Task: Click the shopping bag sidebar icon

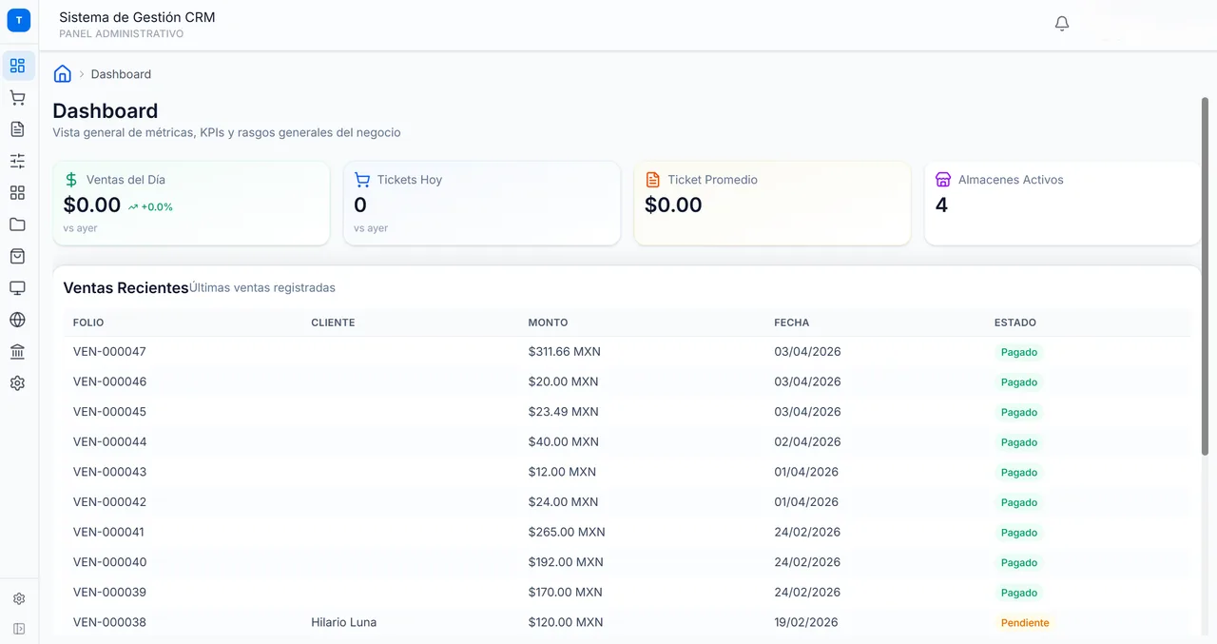Action: 17,257
